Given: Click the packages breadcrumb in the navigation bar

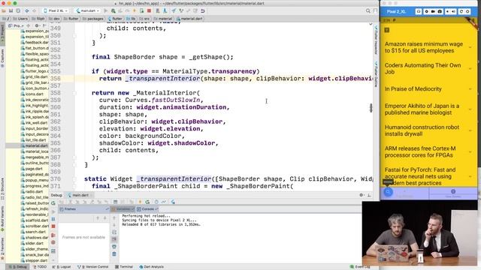Looking at the screenshot, I should (93, 19).
